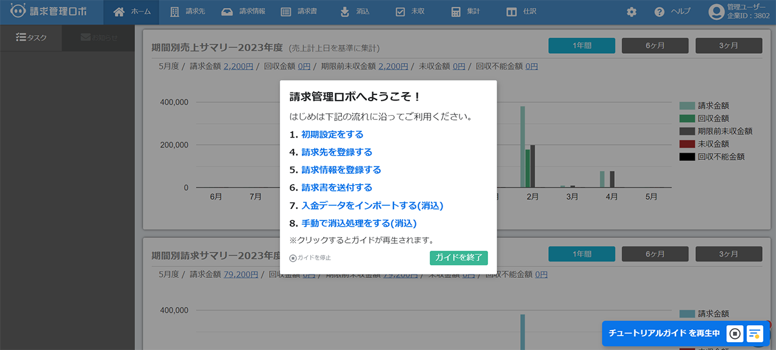The width and height of the screenshot is (776, 350).
Task: Open the 請求書 navigation item
Action: pyautogui.click(x=299, y=12)
